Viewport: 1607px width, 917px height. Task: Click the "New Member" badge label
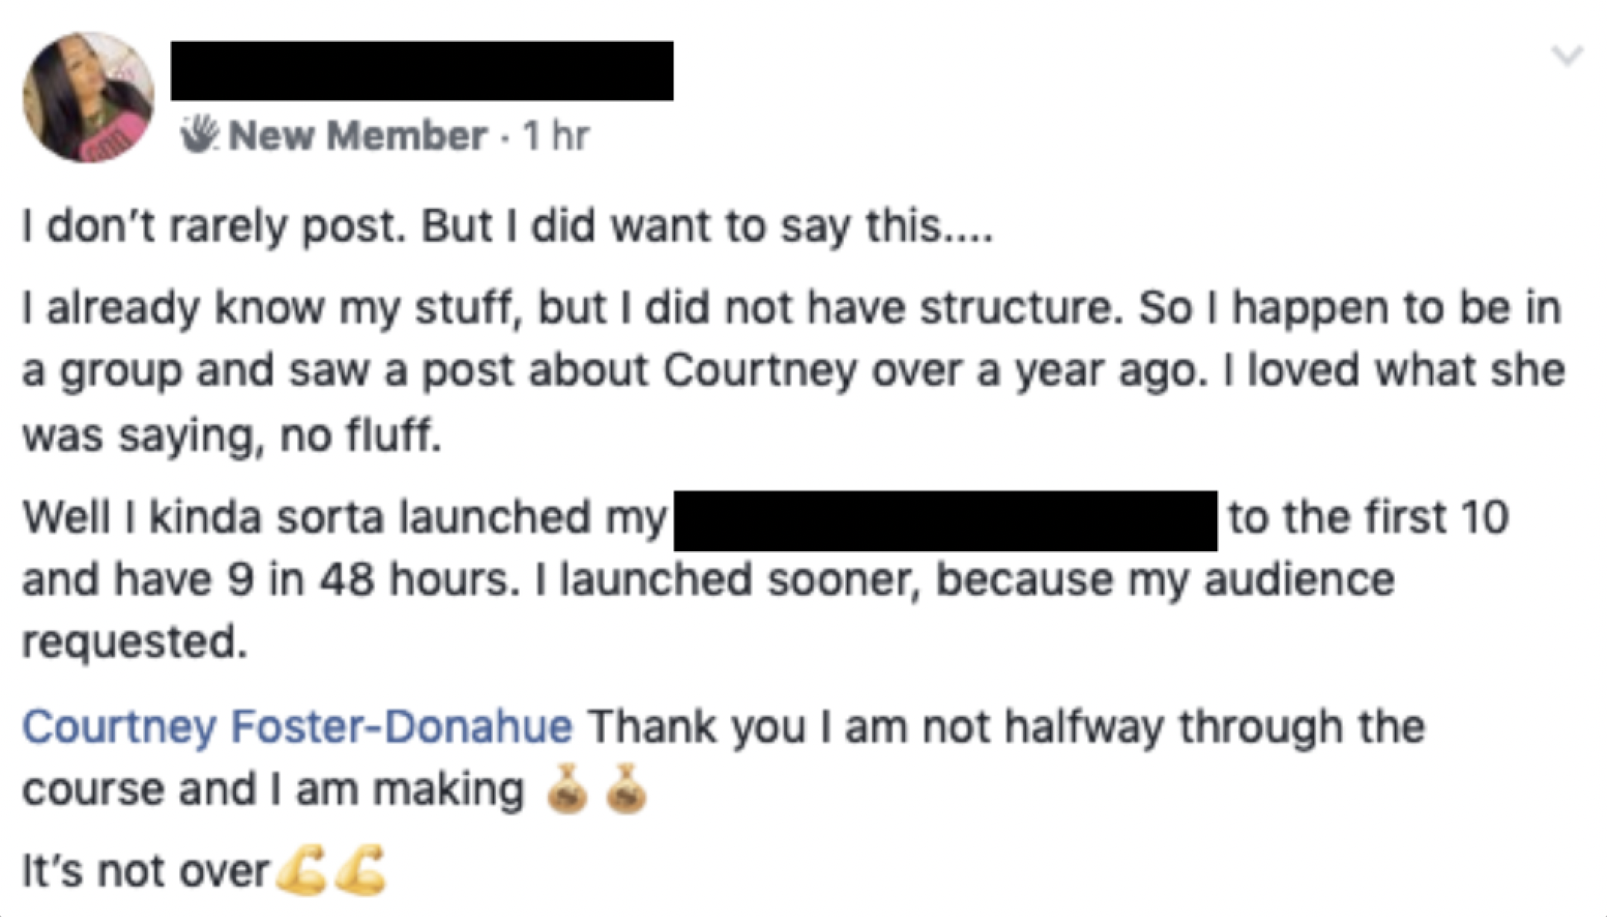(358, 136)
